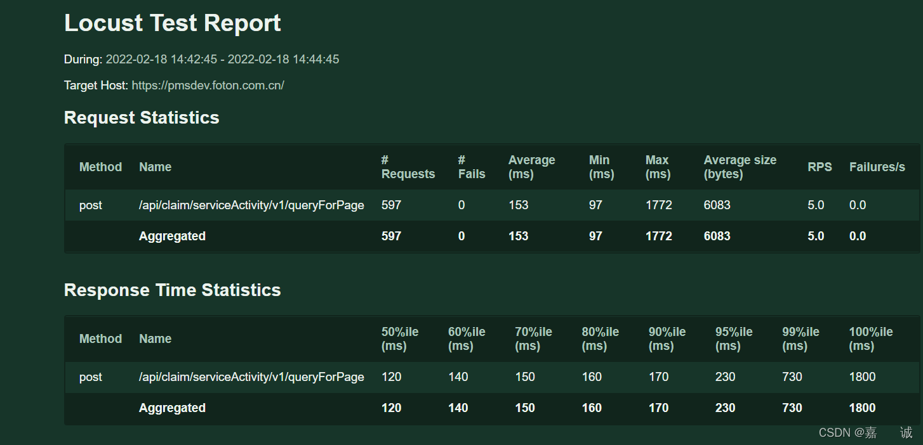Click the Response Time Statistics heading
The image size is (923, 445).
coord(173,290)
